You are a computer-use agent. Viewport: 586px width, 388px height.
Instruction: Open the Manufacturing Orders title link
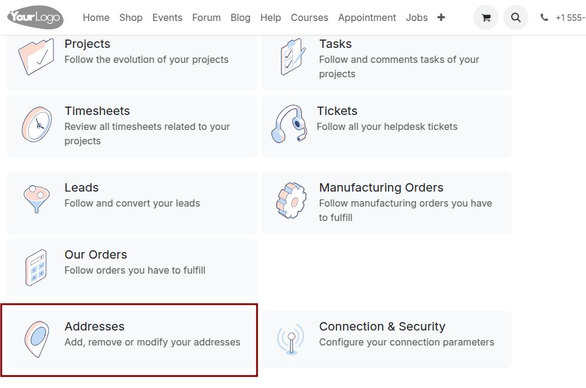(x=381, y=187)
